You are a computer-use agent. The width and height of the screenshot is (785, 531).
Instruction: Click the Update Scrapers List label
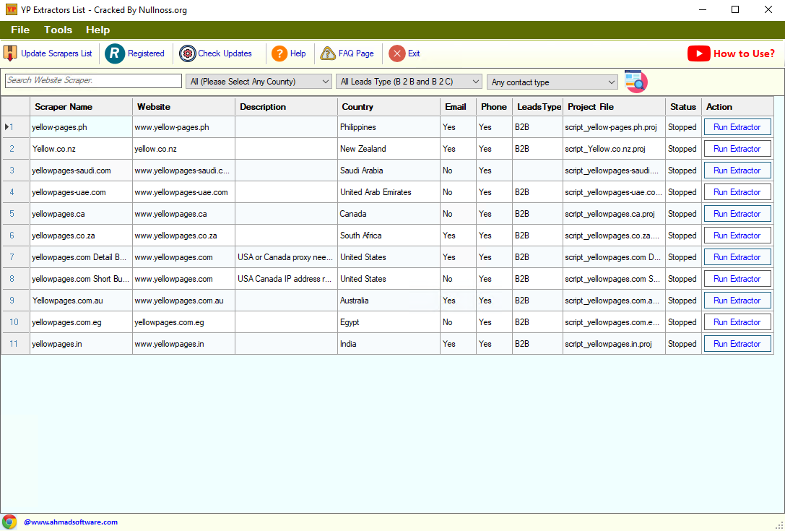point(56,53)
